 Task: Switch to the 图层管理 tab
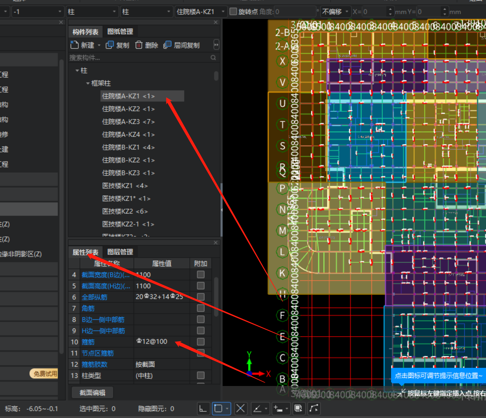[120, 252]
